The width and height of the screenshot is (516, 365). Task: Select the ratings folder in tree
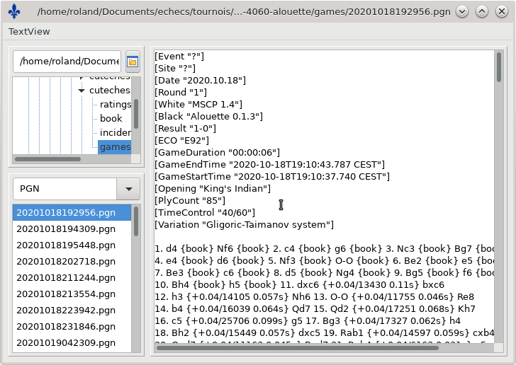point(115,105)
